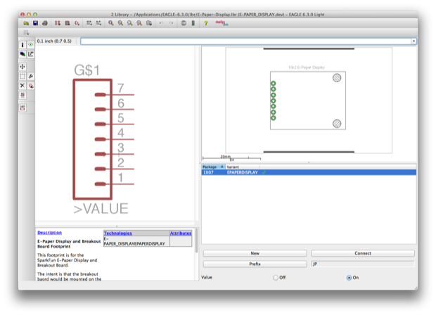Sort by the Package column header

[x=213, y=167]
